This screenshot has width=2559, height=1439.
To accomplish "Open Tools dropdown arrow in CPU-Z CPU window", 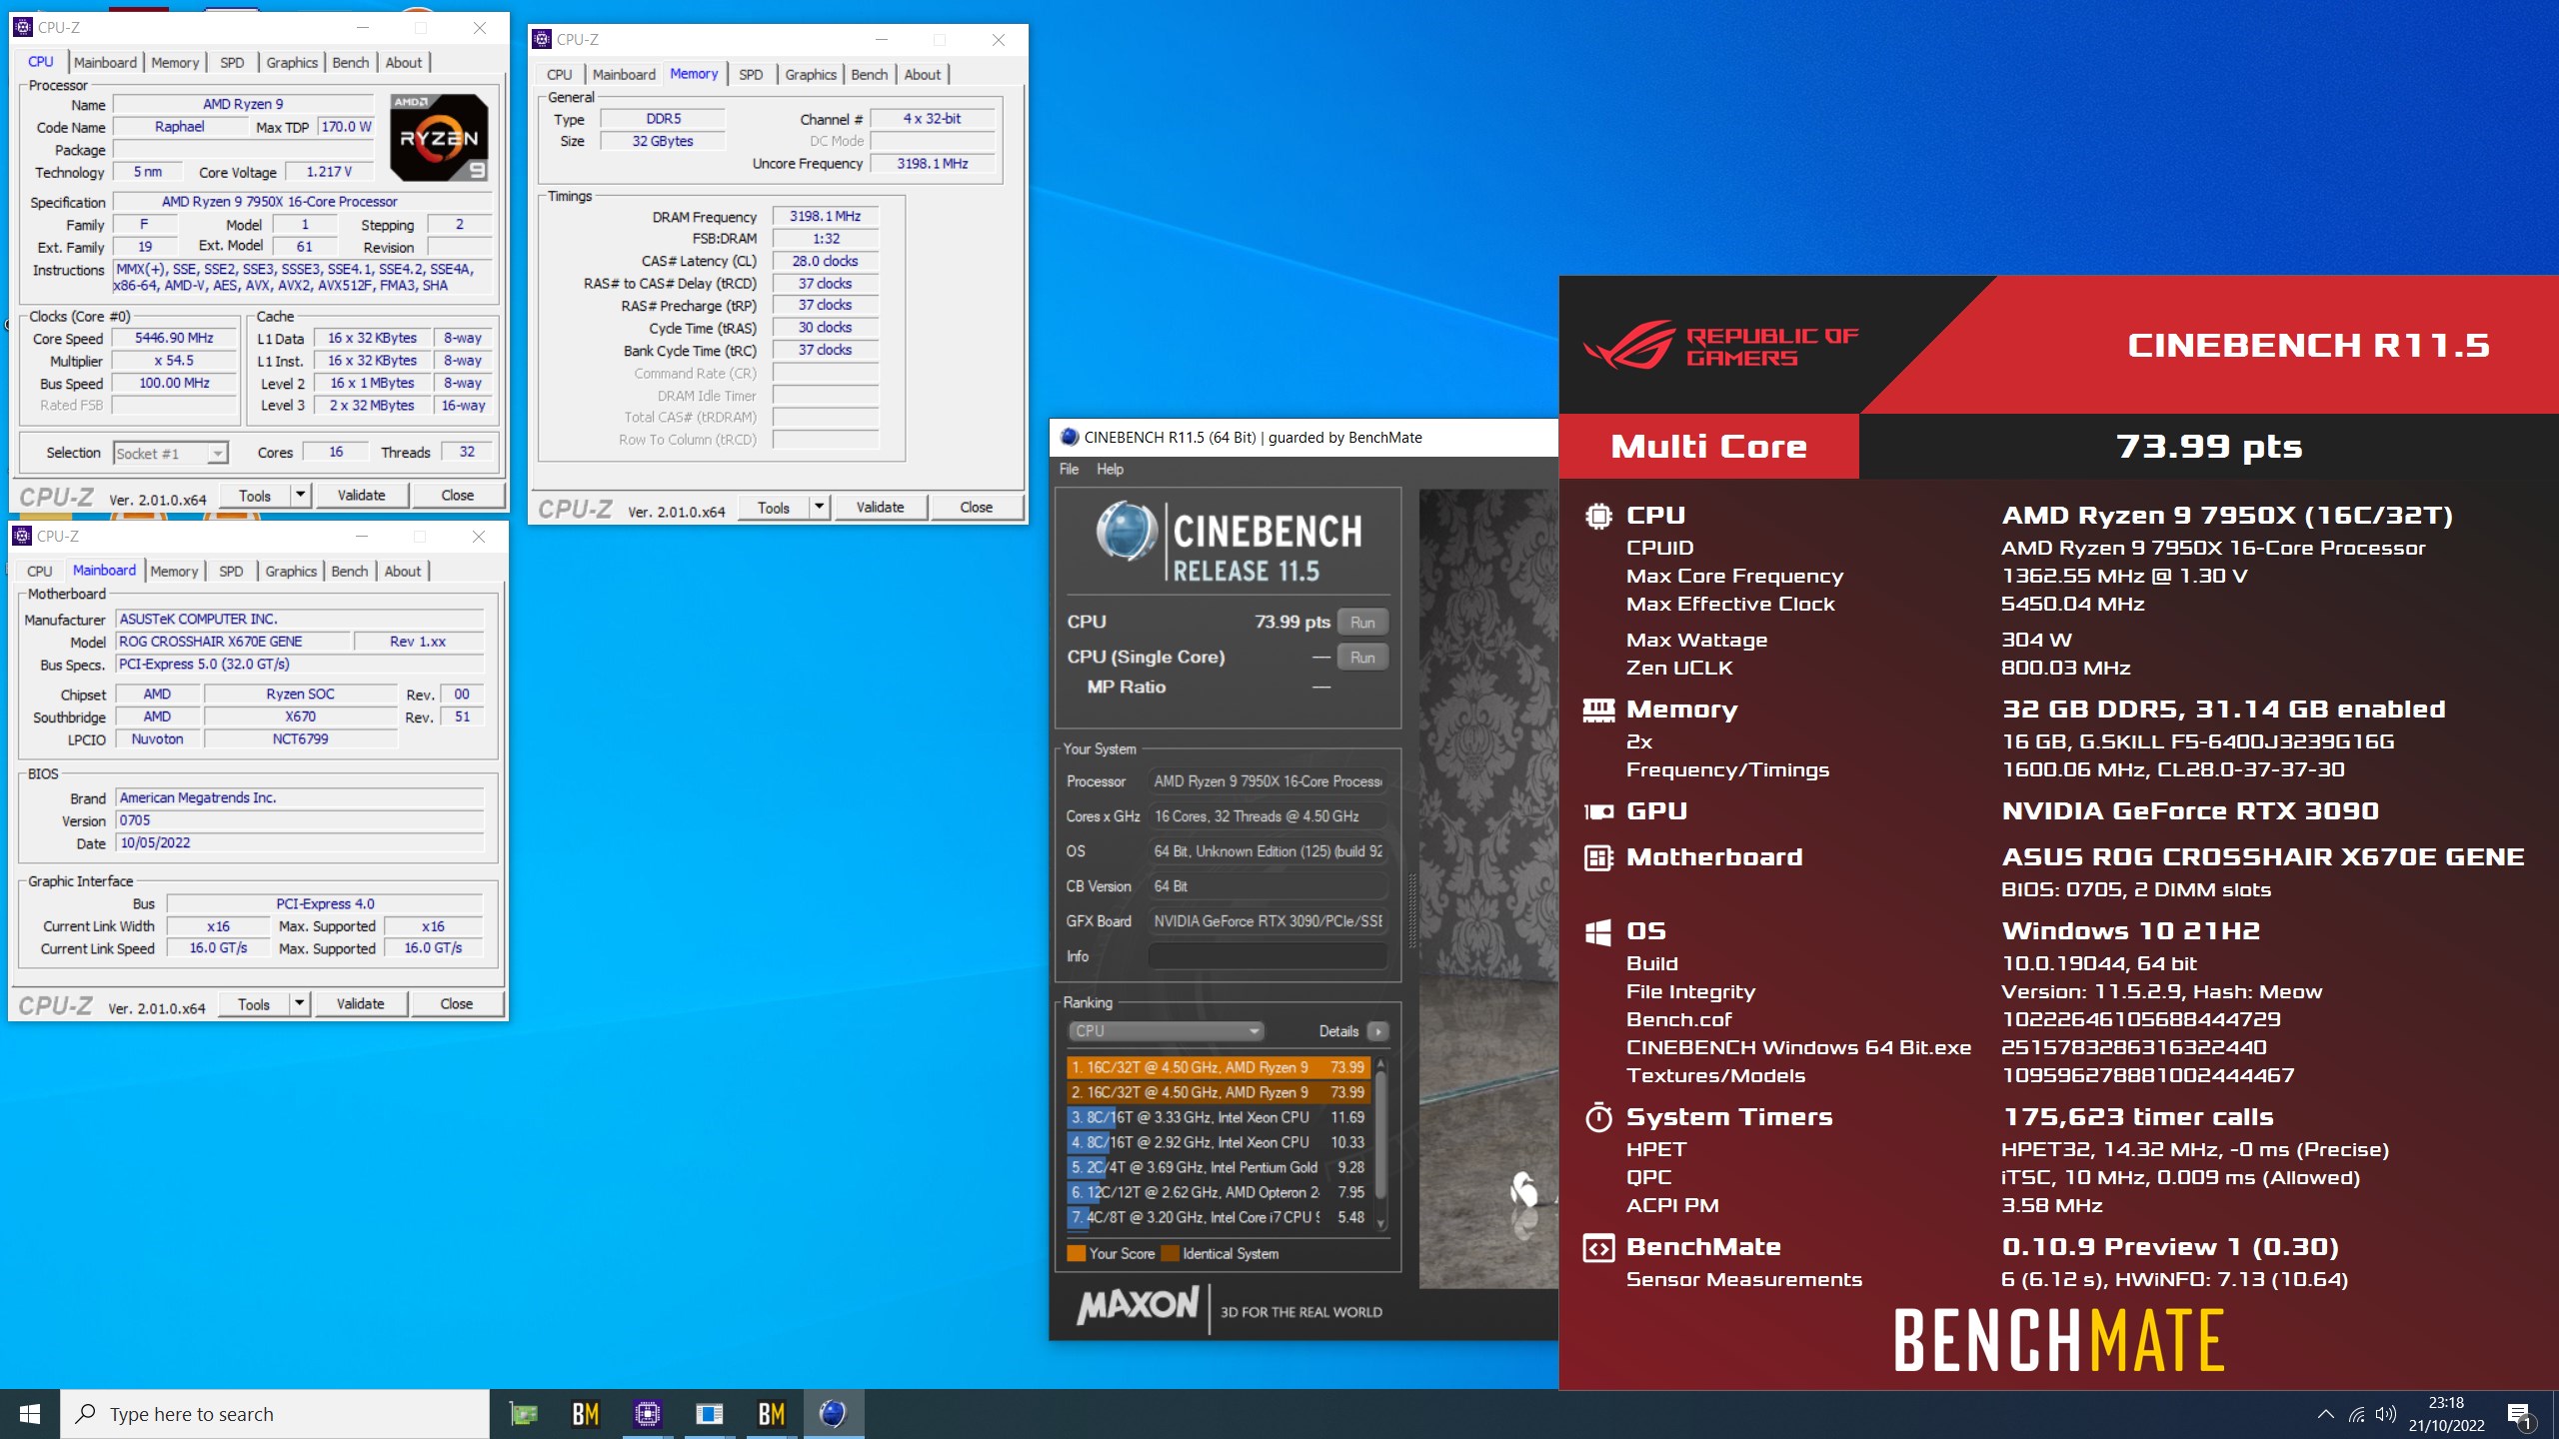I will click(x=300, y=495).
